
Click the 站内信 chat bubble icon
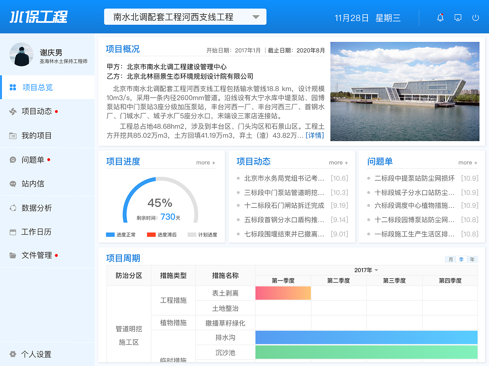[13, 184]
